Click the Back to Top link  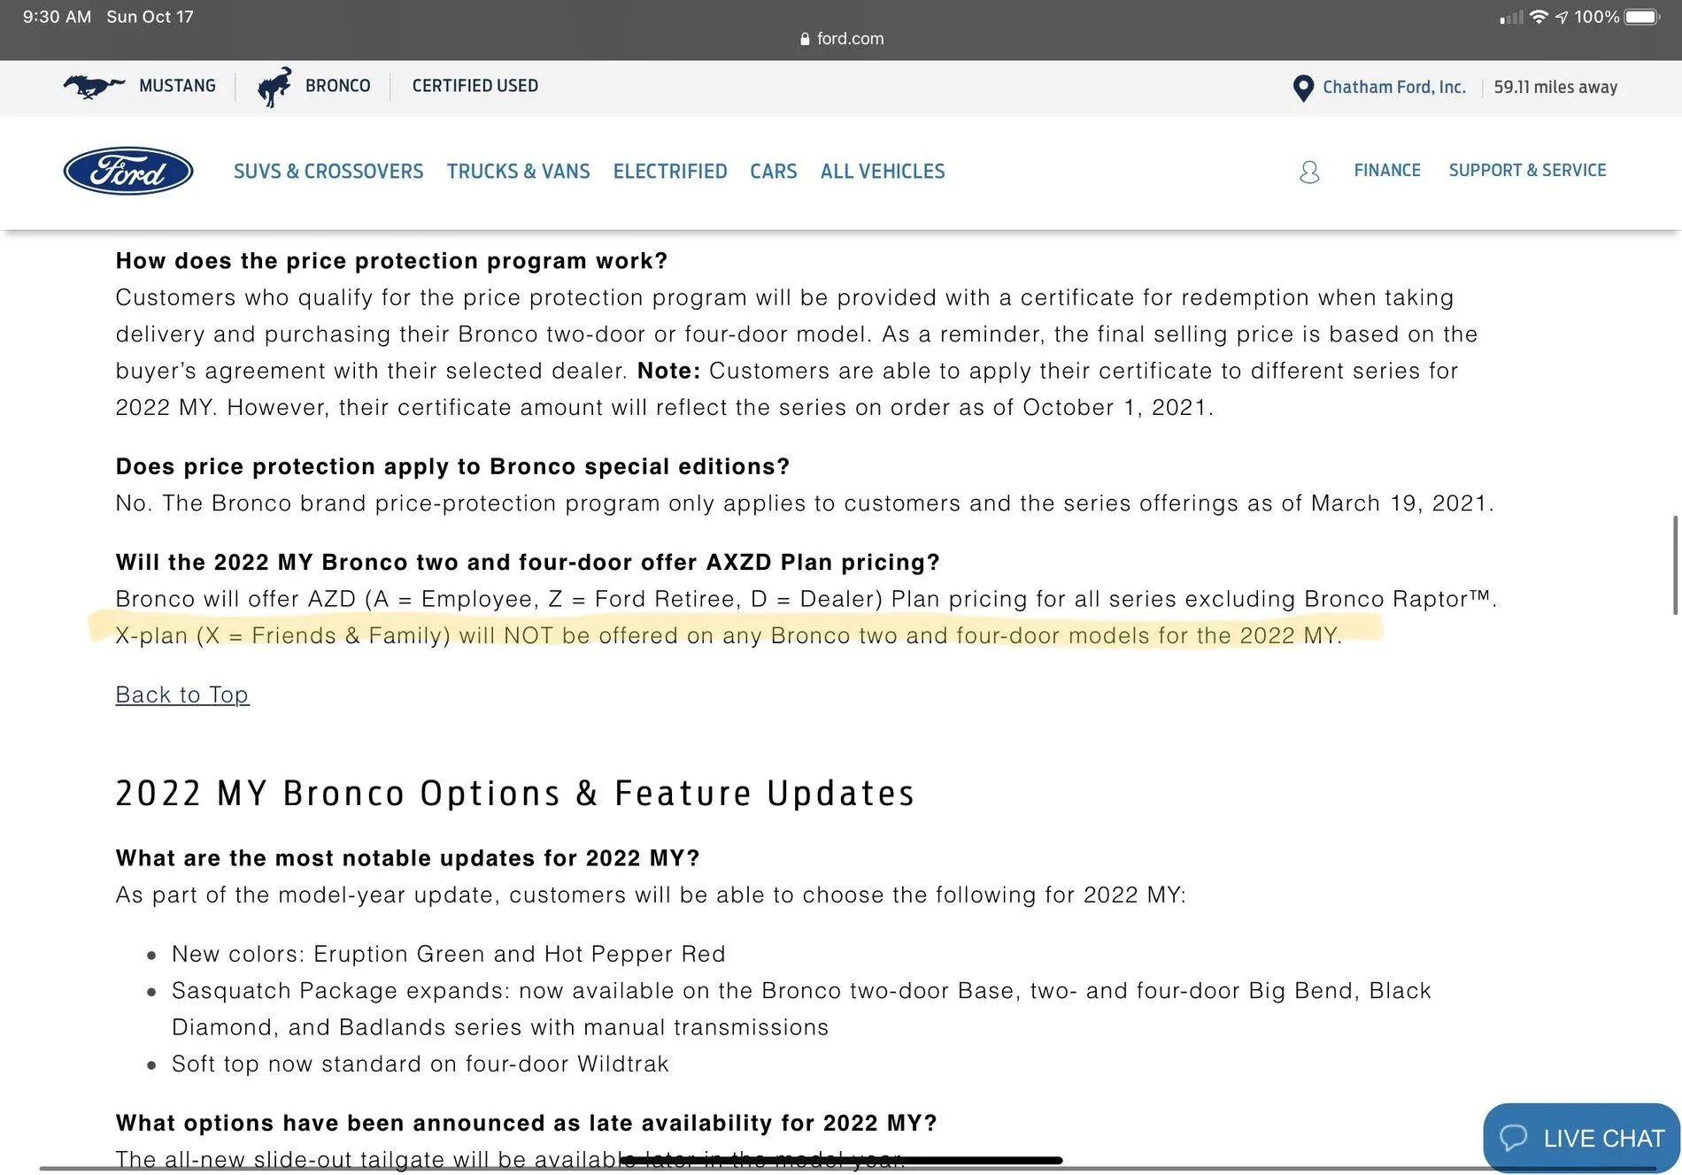pos(182,695)
